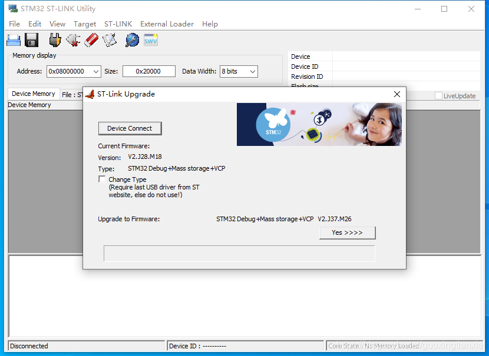Click the Current Firmware label
This screenshot has height=356, width=489.
pyautogui.click(x=124, y=146)
